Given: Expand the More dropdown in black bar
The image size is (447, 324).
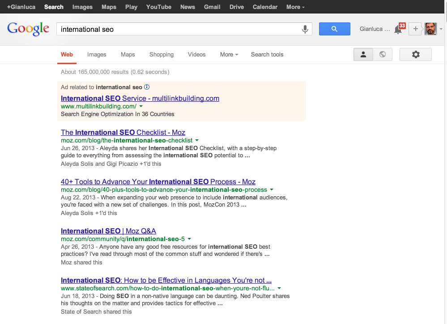Looking at the screenshot, I should click(295, 7).
